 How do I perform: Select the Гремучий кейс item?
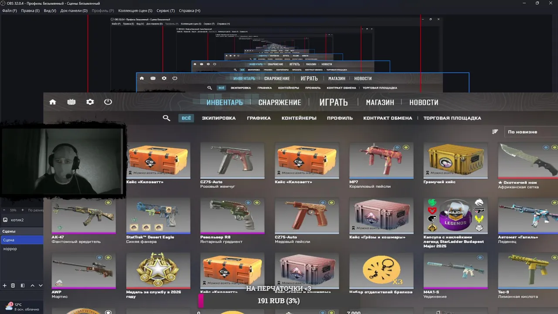(456, 164)
